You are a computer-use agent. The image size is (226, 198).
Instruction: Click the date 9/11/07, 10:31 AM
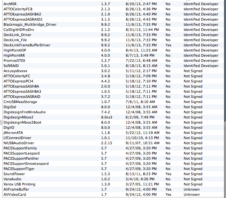[142, 143]
